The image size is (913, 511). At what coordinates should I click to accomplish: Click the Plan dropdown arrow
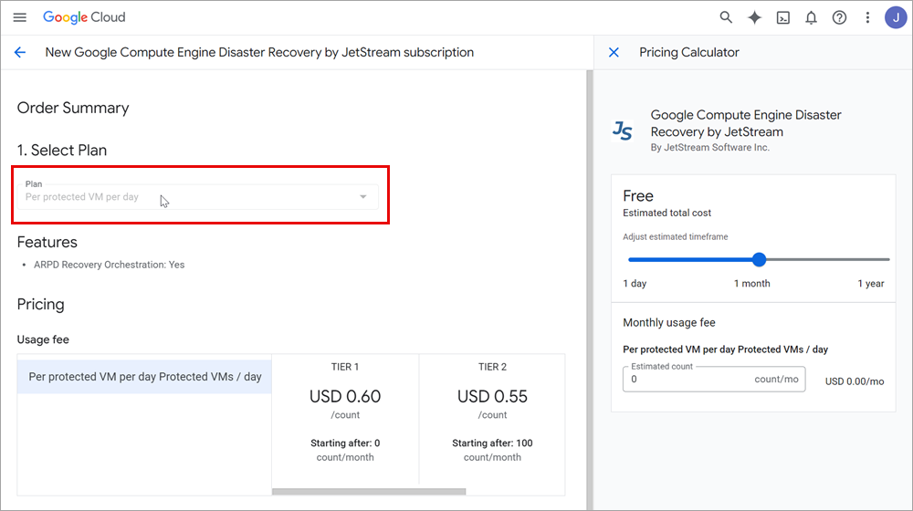(362, 196)
